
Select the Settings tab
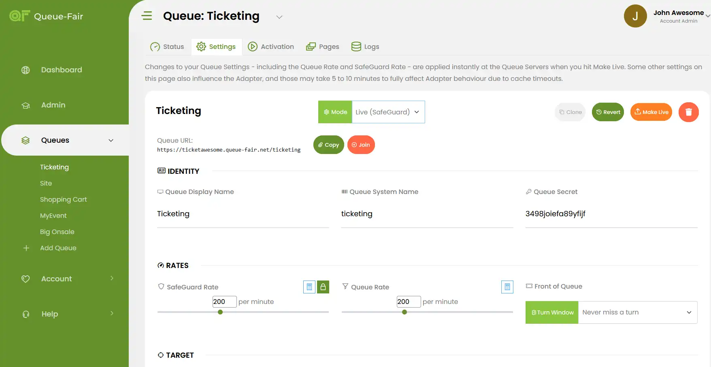pyautogui.click(x=217, y=47)
